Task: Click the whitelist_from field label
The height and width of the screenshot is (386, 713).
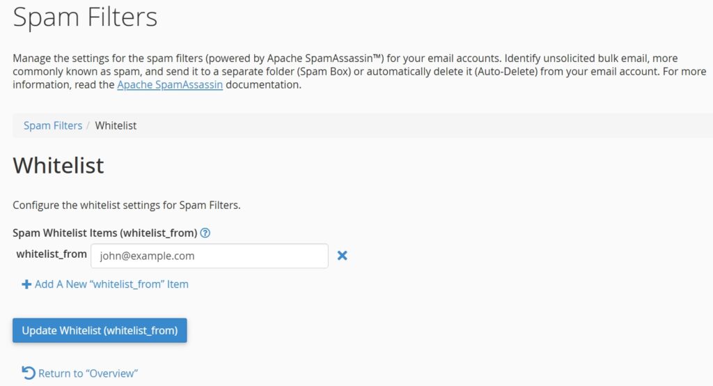Action: [52, 254]
